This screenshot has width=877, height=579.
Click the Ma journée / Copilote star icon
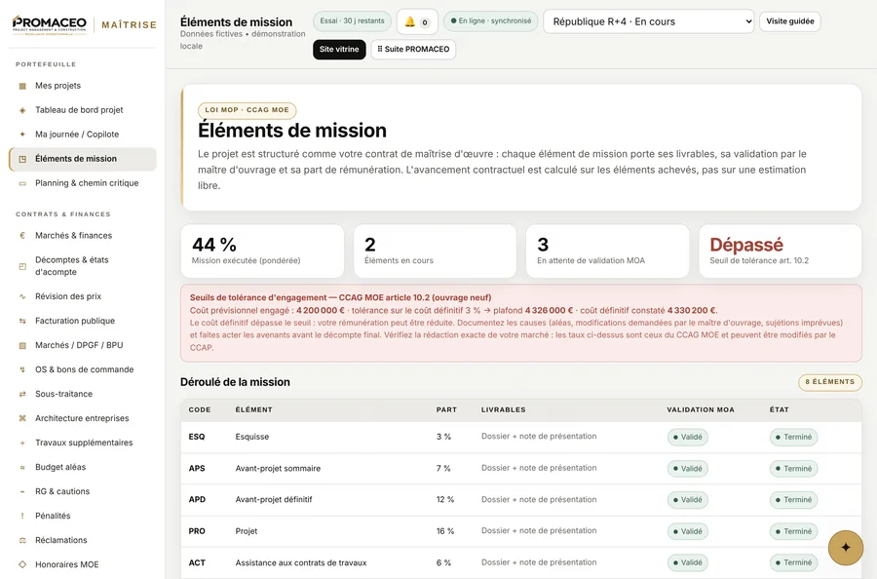pyautogui.click(x=22, y=135)
